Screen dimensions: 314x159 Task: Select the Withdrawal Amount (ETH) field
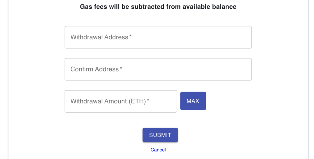(x=121, y=101)
